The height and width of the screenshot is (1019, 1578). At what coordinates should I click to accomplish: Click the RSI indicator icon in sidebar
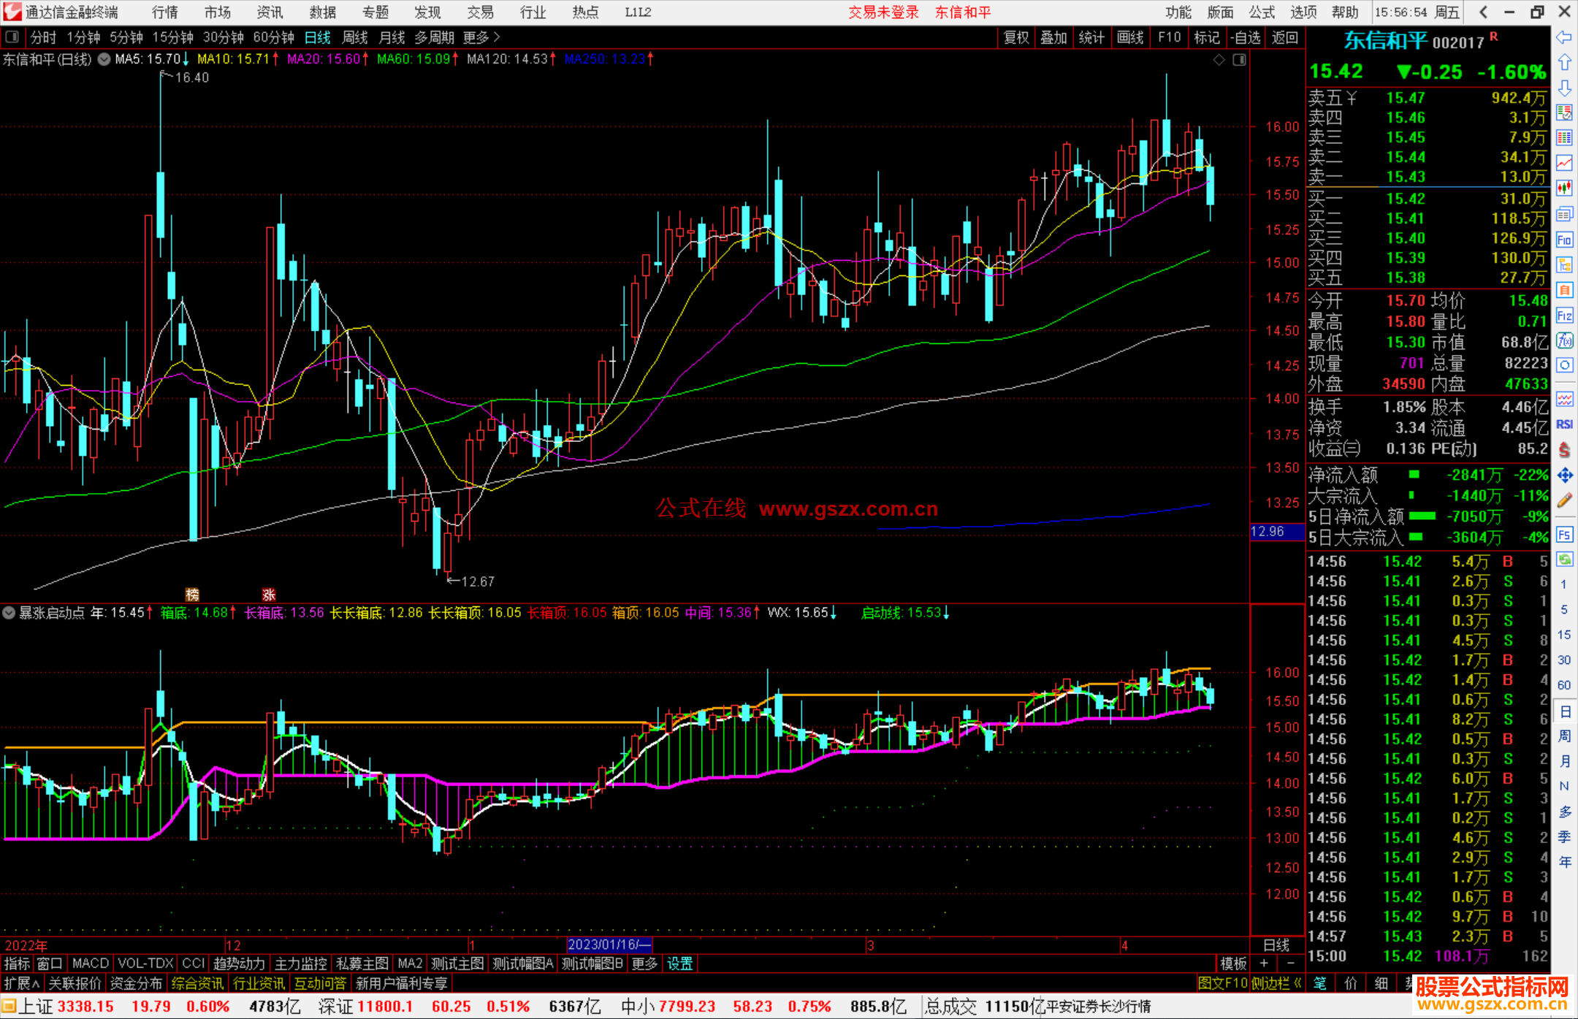pos(1564,424)
